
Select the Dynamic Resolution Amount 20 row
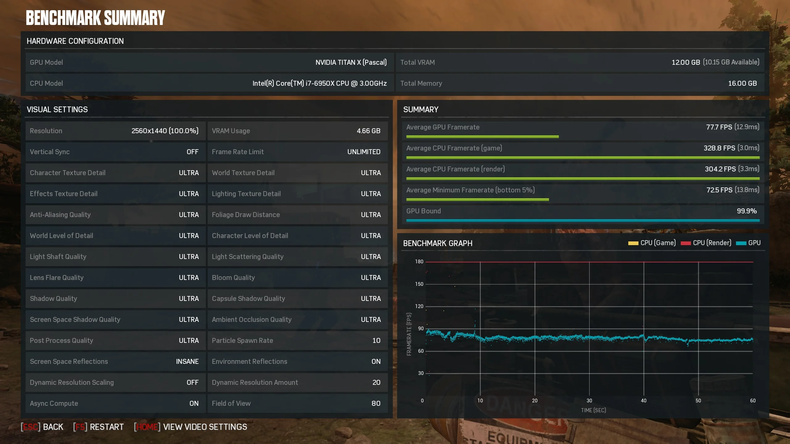(x=297, y=383)
